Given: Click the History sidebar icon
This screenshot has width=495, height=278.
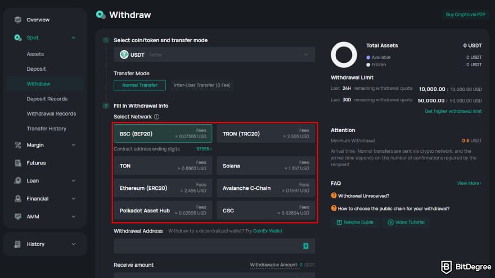Looking at the screenshot, I should pyautogui.click(x=17, y=244).
